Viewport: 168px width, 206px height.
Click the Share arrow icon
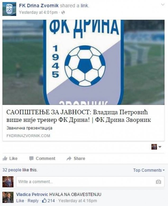point(69,158)
